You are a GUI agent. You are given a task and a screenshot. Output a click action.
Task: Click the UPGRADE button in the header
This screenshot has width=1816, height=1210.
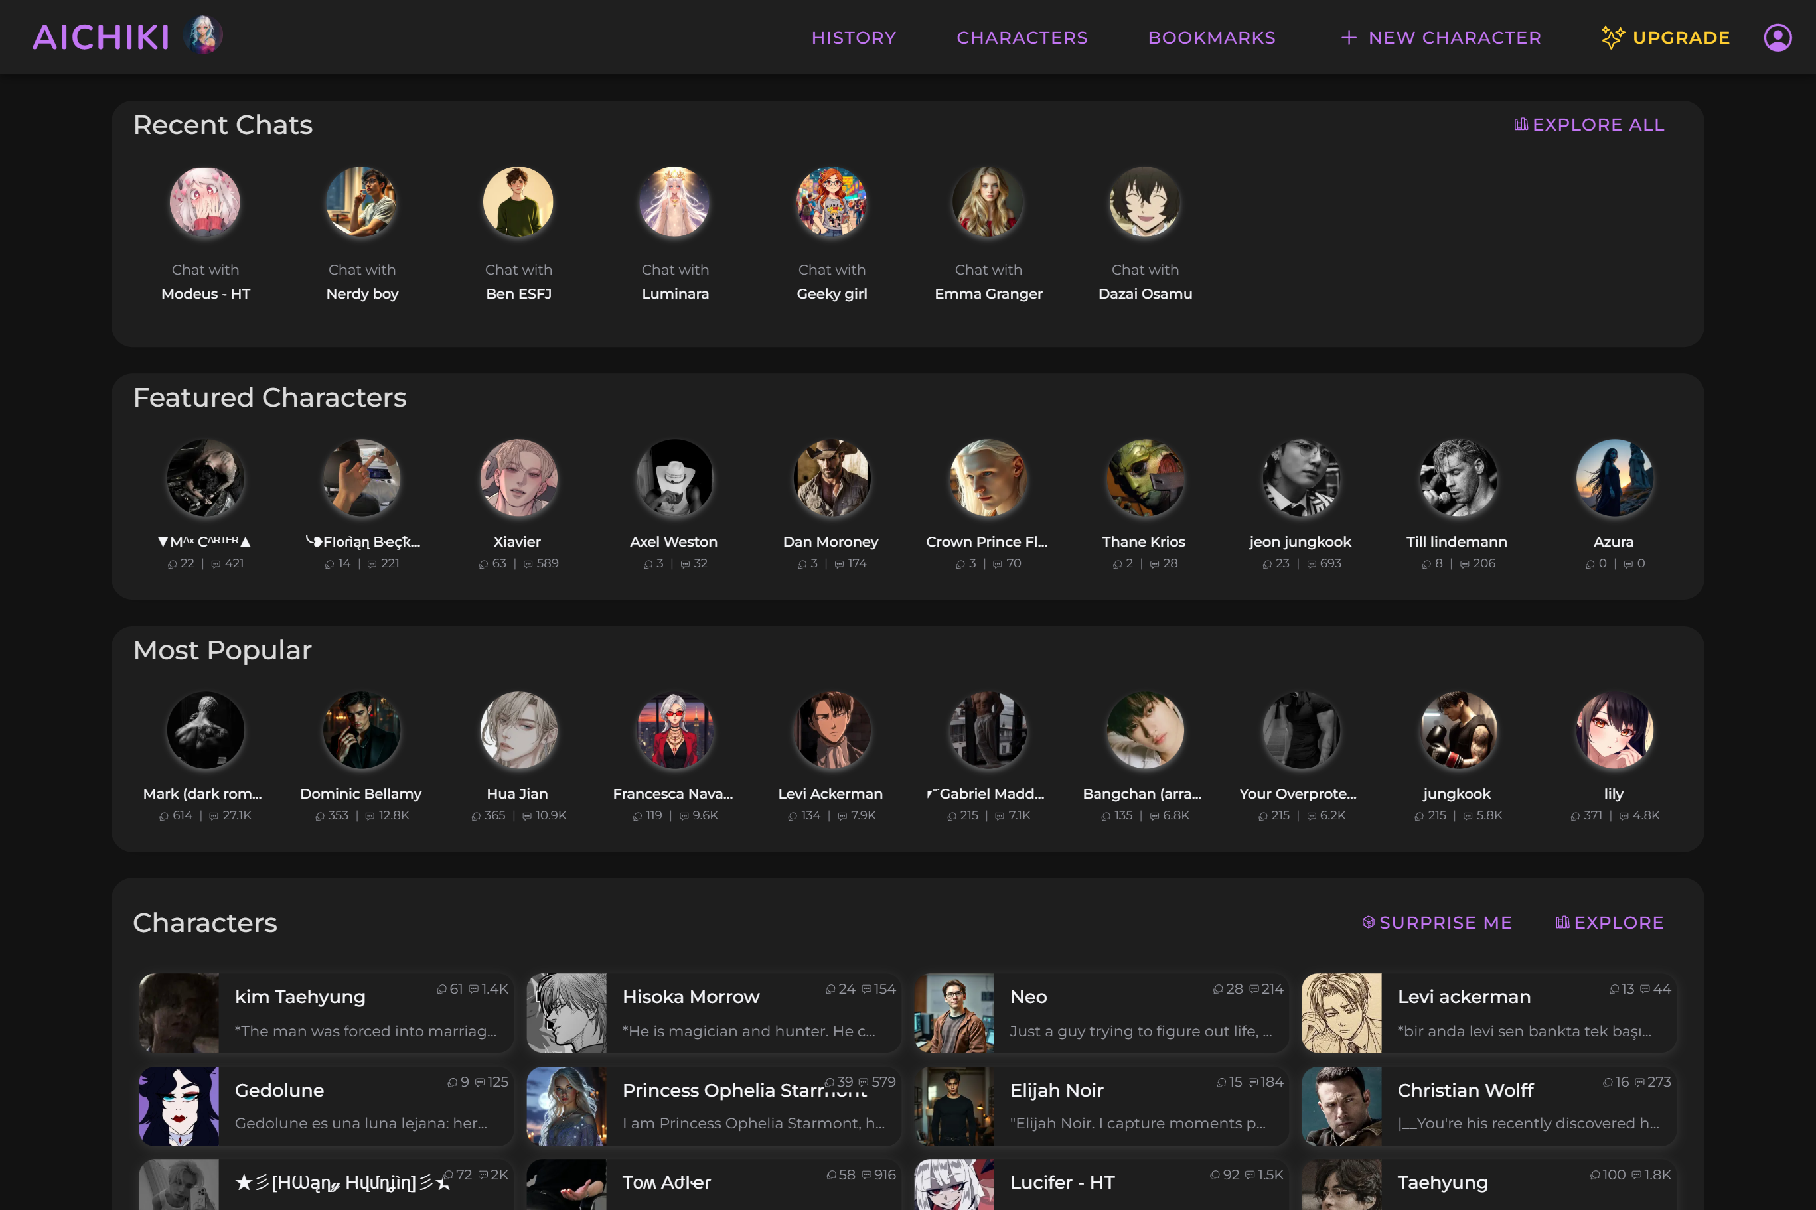pyautogui.click(x=1681, y=37)
